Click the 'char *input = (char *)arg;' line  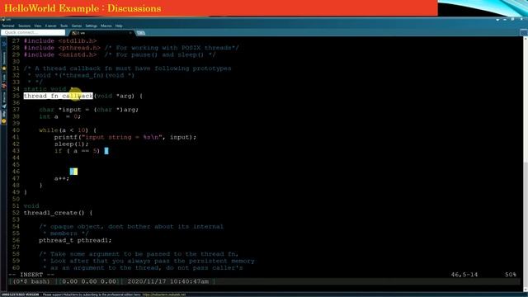[89, 110]
